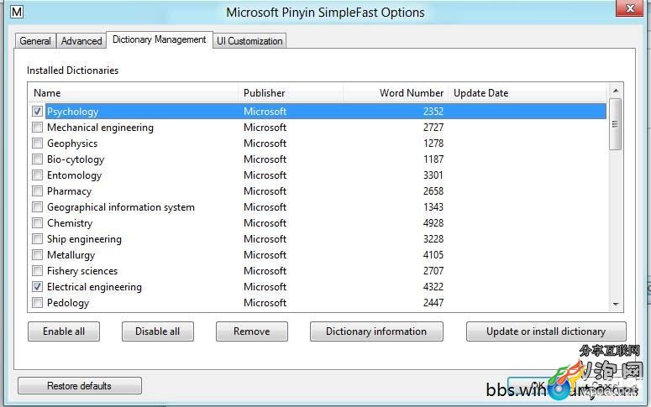651x407 pixels.
Task: Check the Bio-cytology dictionary checkbox
Action: coord(37,159)
